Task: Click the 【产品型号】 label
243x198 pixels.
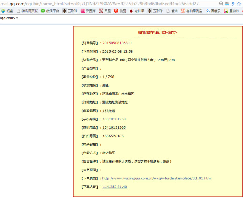Action: pos(89,68)
